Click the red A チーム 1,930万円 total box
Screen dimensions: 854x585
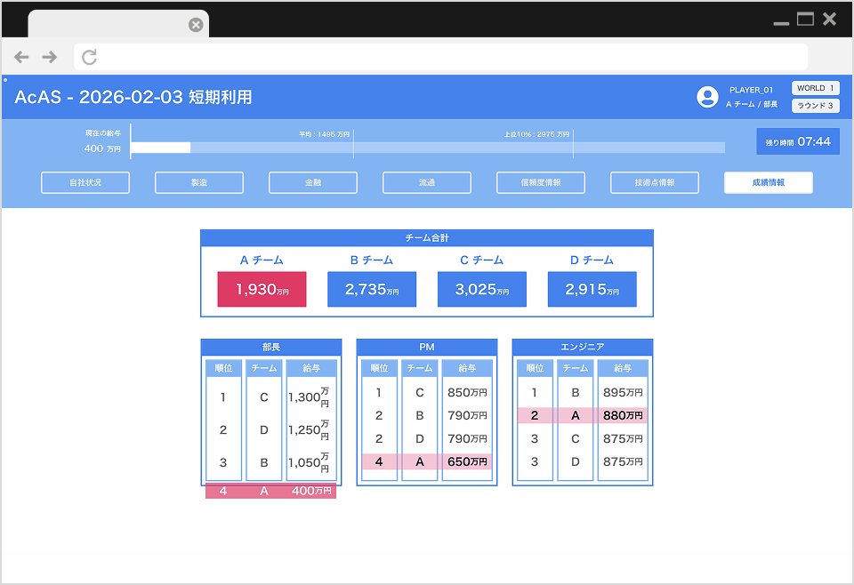pyautogui.click(x=262, y=289)
